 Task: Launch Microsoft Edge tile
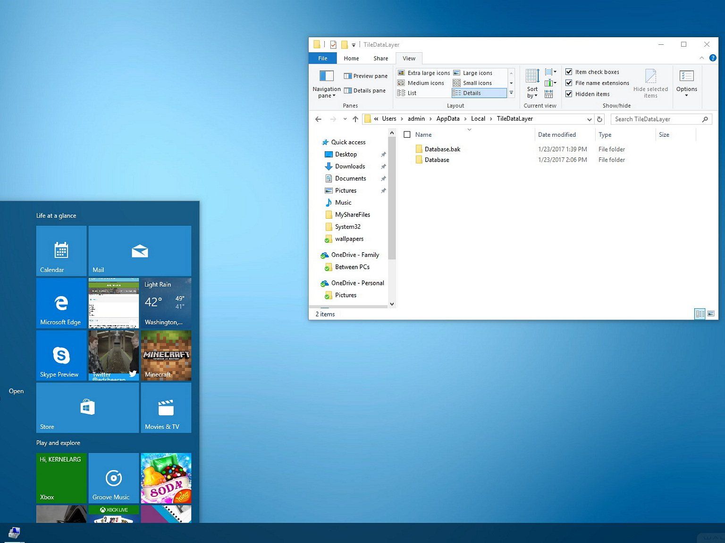pos(61,303)
